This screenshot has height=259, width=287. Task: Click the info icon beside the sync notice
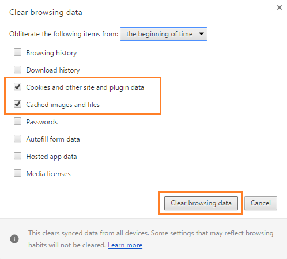(14, 239)
